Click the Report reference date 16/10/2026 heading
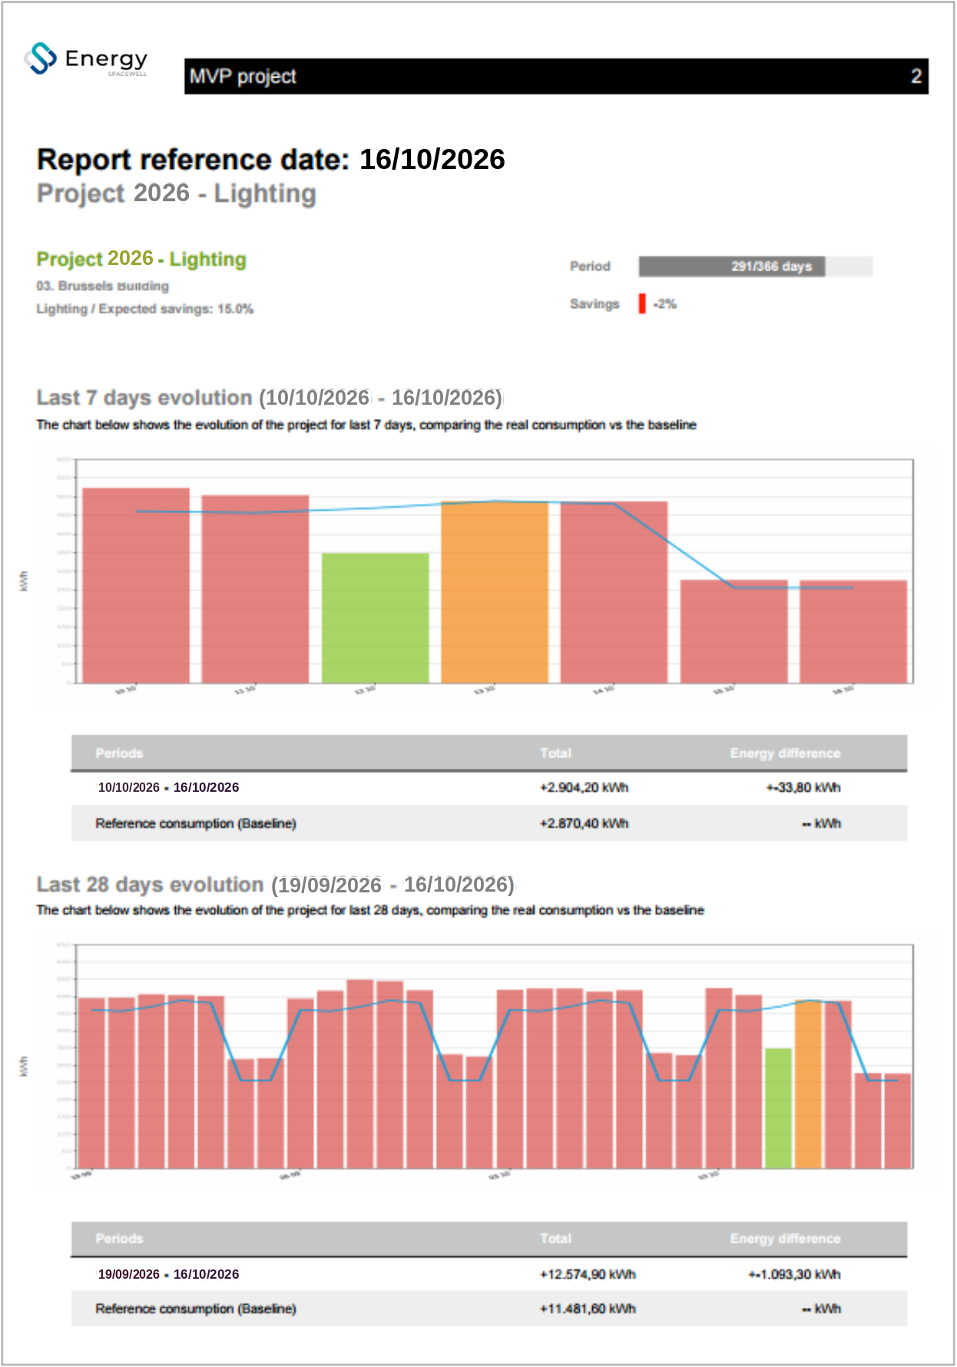 (271, 159)
